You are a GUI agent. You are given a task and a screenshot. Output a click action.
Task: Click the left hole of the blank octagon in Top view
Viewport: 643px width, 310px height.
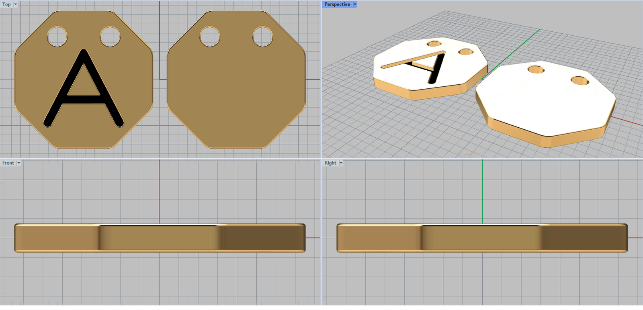[x=209, y=37]
